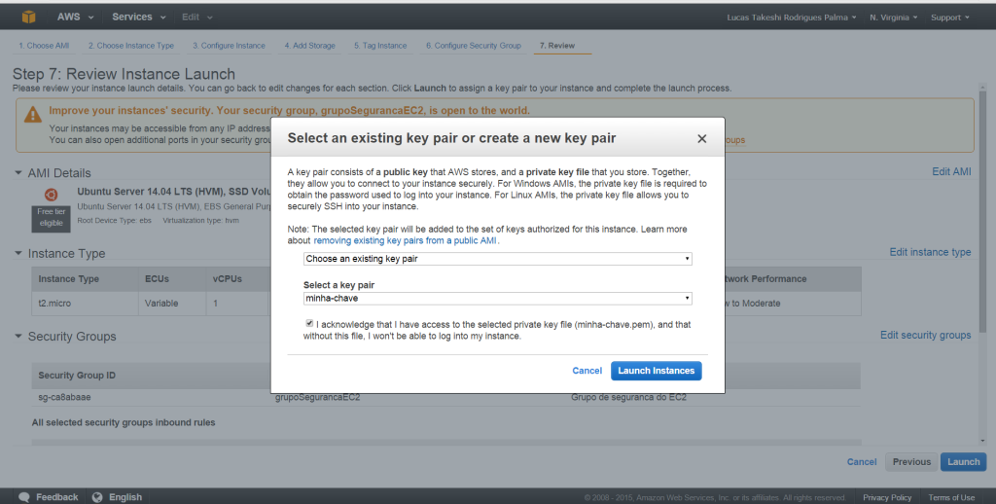Screen dimensions: 996x504
Task: Open the Support dropdown menu
Action: [949, 18]
